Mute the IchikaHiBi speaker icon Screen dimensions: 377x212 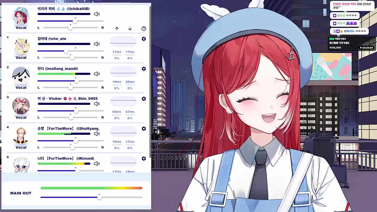[97, 14]
